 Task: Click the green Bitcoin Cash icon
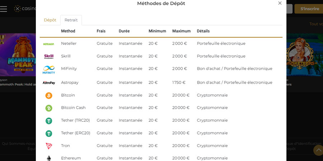tap(49, 108)
